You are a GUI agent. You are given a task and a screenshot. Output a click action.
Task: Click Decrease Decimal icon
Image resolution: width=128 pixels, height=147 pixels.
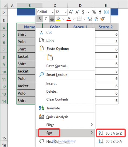96,19
